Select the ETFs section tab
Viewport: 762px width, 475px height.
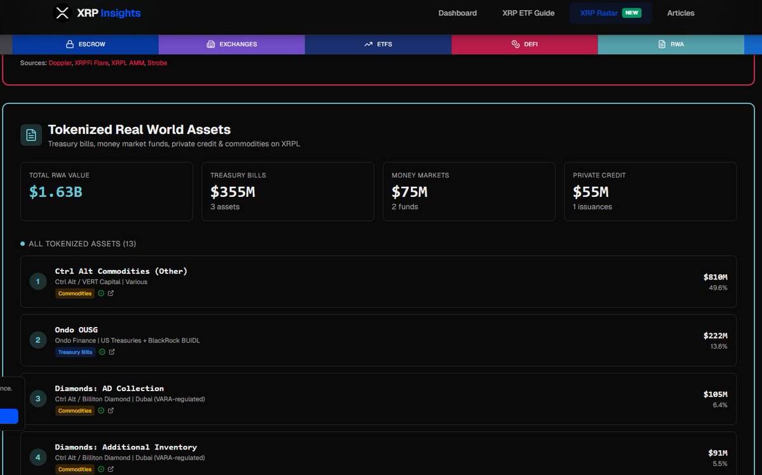pos(378,44)
